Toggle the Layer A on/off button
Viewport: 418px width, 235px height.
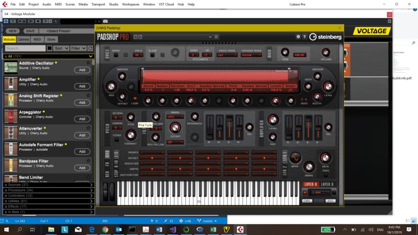click(305, 192)
